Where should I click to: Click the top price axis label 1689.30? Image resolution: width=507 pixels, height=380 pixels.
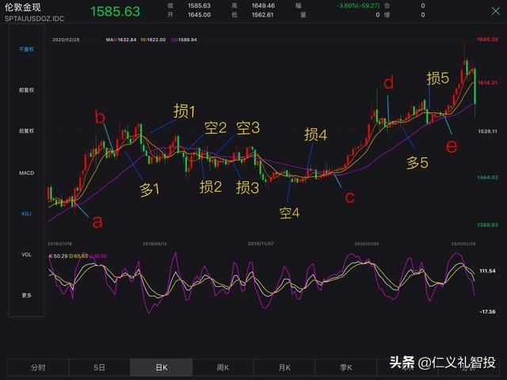click(x=488, y=40)
